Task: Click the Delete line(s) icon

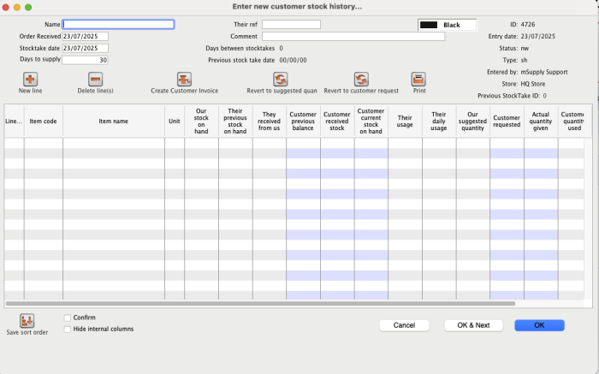Action: click(x=96, y=80)
